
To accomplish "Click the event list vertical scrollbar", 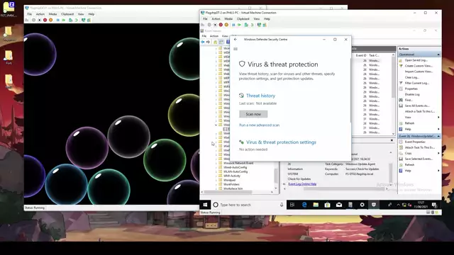I will [x=393, y=93].
